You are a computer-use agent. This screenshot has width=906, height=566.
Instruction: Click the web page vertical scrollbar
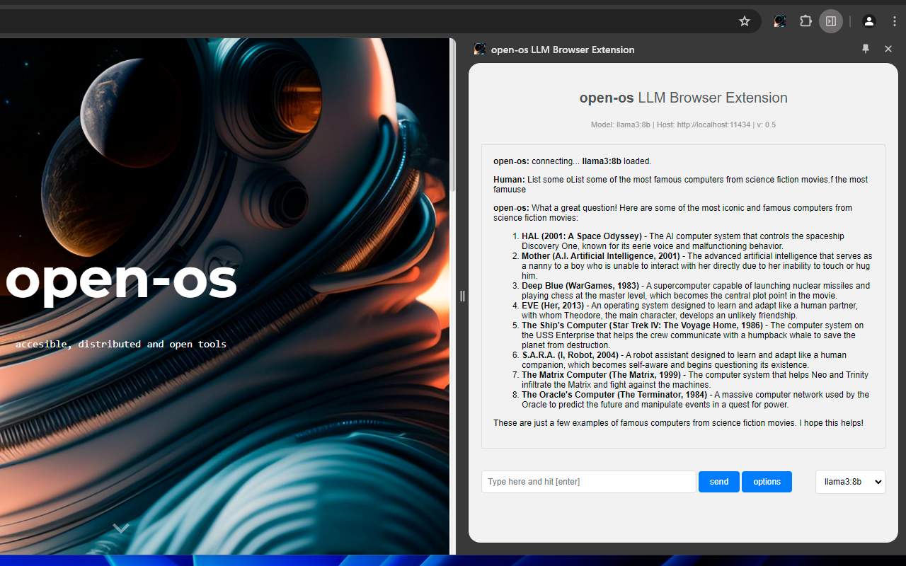pyautogui.click(x=452, y=115)
